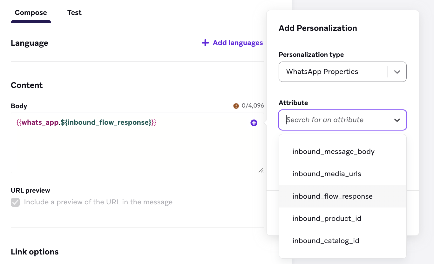The width and height of the screenshot is (434, 264).
Task: Toggle the Include URL preview checkbox
Action: (x=15, y=202)
